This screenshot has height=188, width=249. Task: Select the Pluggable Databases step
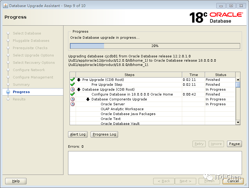31,41
